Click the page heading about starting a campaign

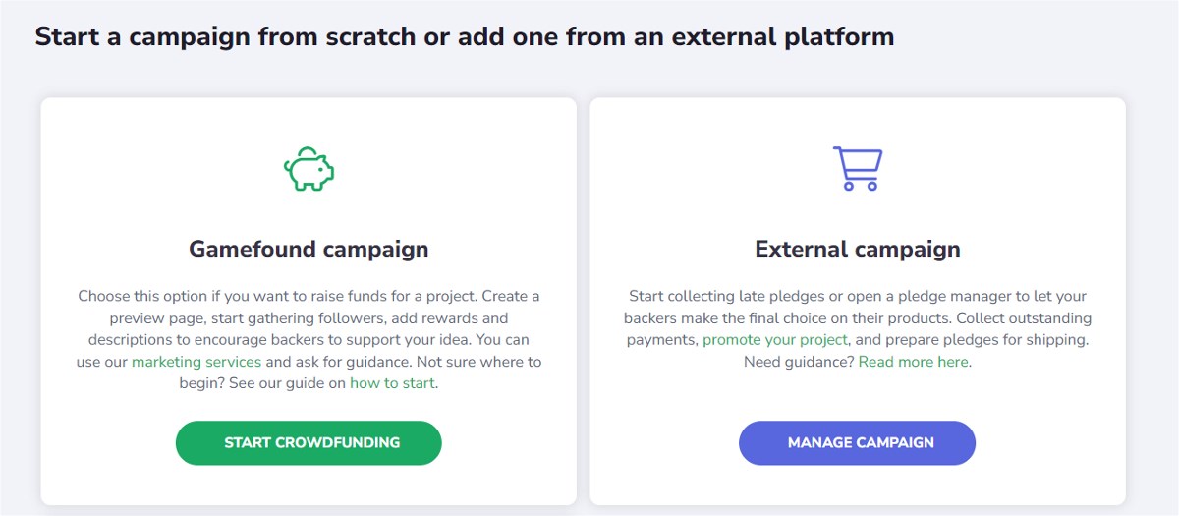(465, 37)
